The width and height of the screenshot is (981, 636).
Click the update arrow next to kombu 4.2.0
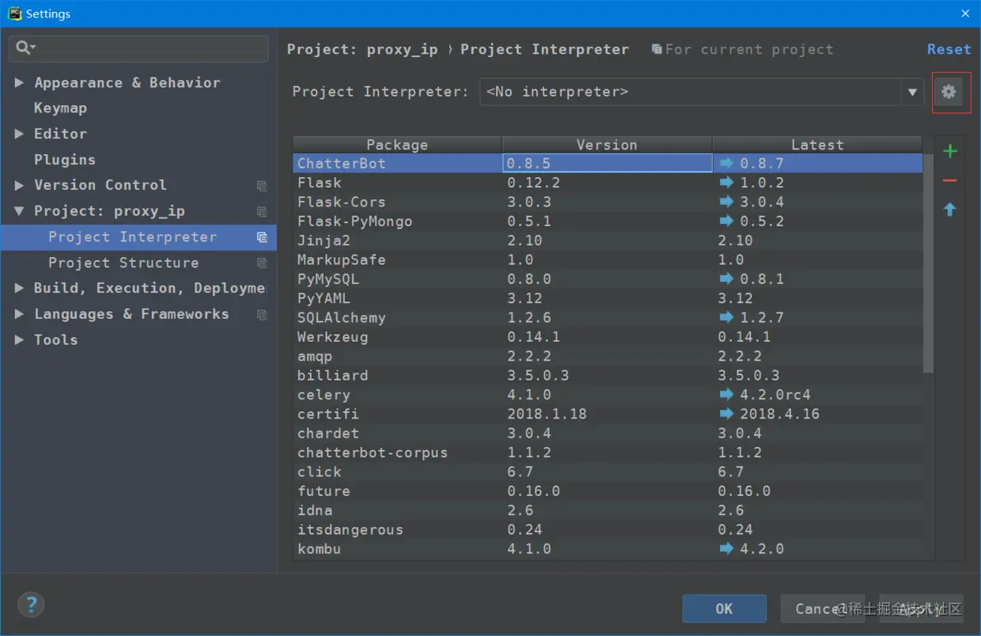click(x=726, y=549)
